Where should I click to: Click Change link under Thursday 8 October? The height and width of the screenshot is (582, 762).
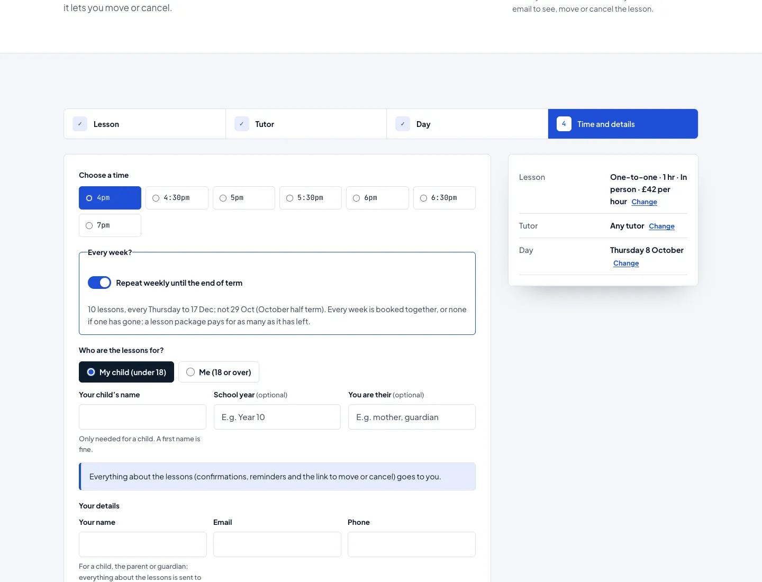pos(626,263)
